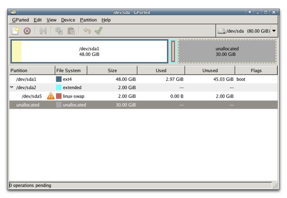Select the unallocated 30.00 GiB disk map block
The width and height of the screenshot is (287, 198).
pos(227,51)
